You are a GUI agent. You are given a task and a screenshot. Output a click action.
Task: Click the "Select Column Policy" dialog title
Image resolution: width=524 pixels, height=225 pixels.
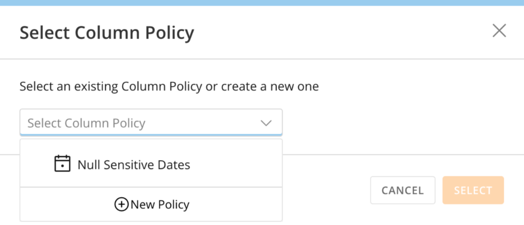(106, 33)
